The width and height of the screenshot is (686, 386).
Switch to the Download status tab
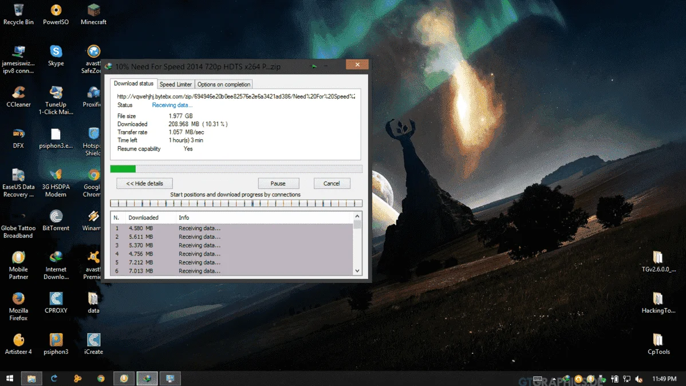(133, 84)
